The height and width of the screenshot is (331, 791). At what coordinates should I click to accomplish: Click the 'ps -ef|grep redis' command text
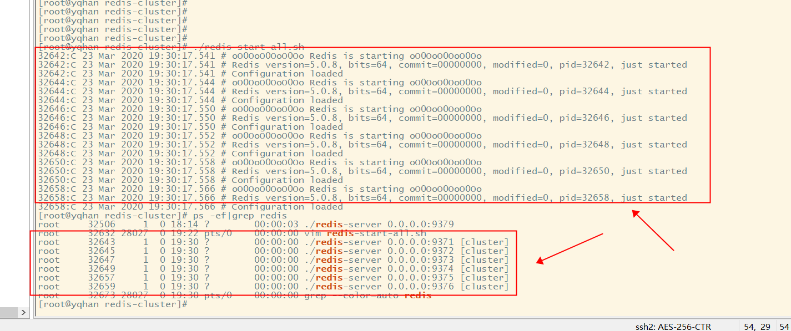(x=240, y=216)
